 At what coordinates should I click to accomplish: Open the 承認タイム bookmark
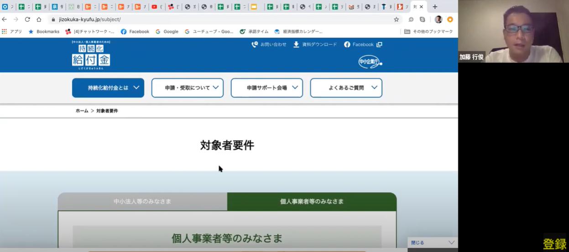click(254, 31)
